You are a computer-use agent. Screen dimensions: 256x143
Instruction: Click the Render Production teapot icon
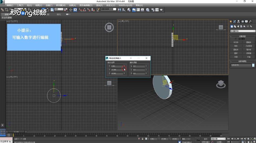[x=161, y=10]
